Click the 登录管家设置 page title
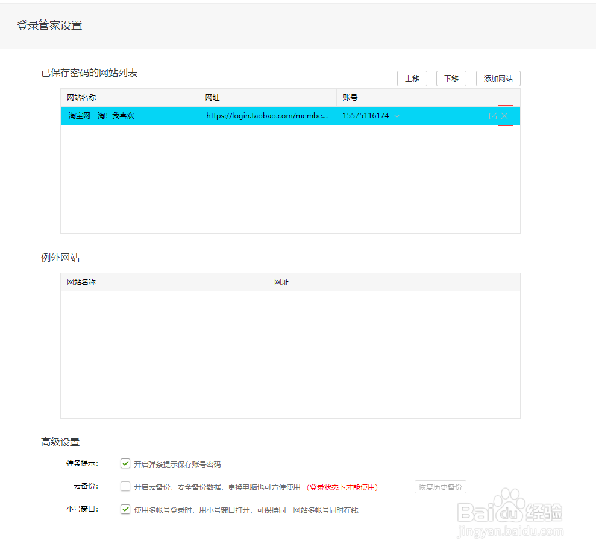596x552 pixels. pos(49,25)
